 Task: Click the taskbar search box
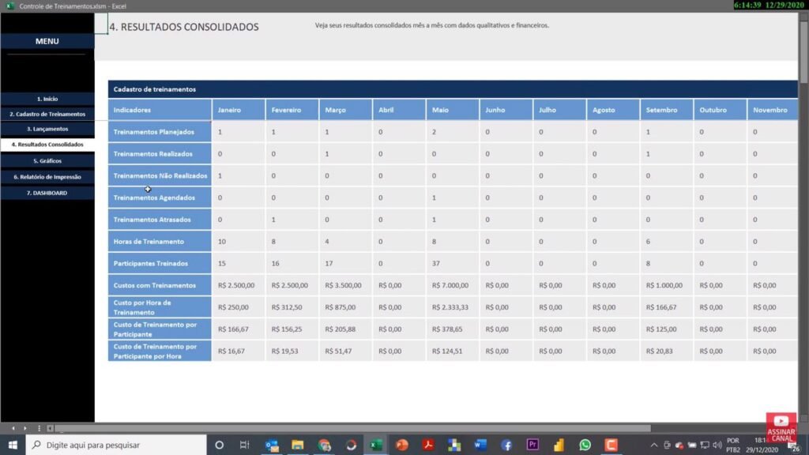coord(116,445)
